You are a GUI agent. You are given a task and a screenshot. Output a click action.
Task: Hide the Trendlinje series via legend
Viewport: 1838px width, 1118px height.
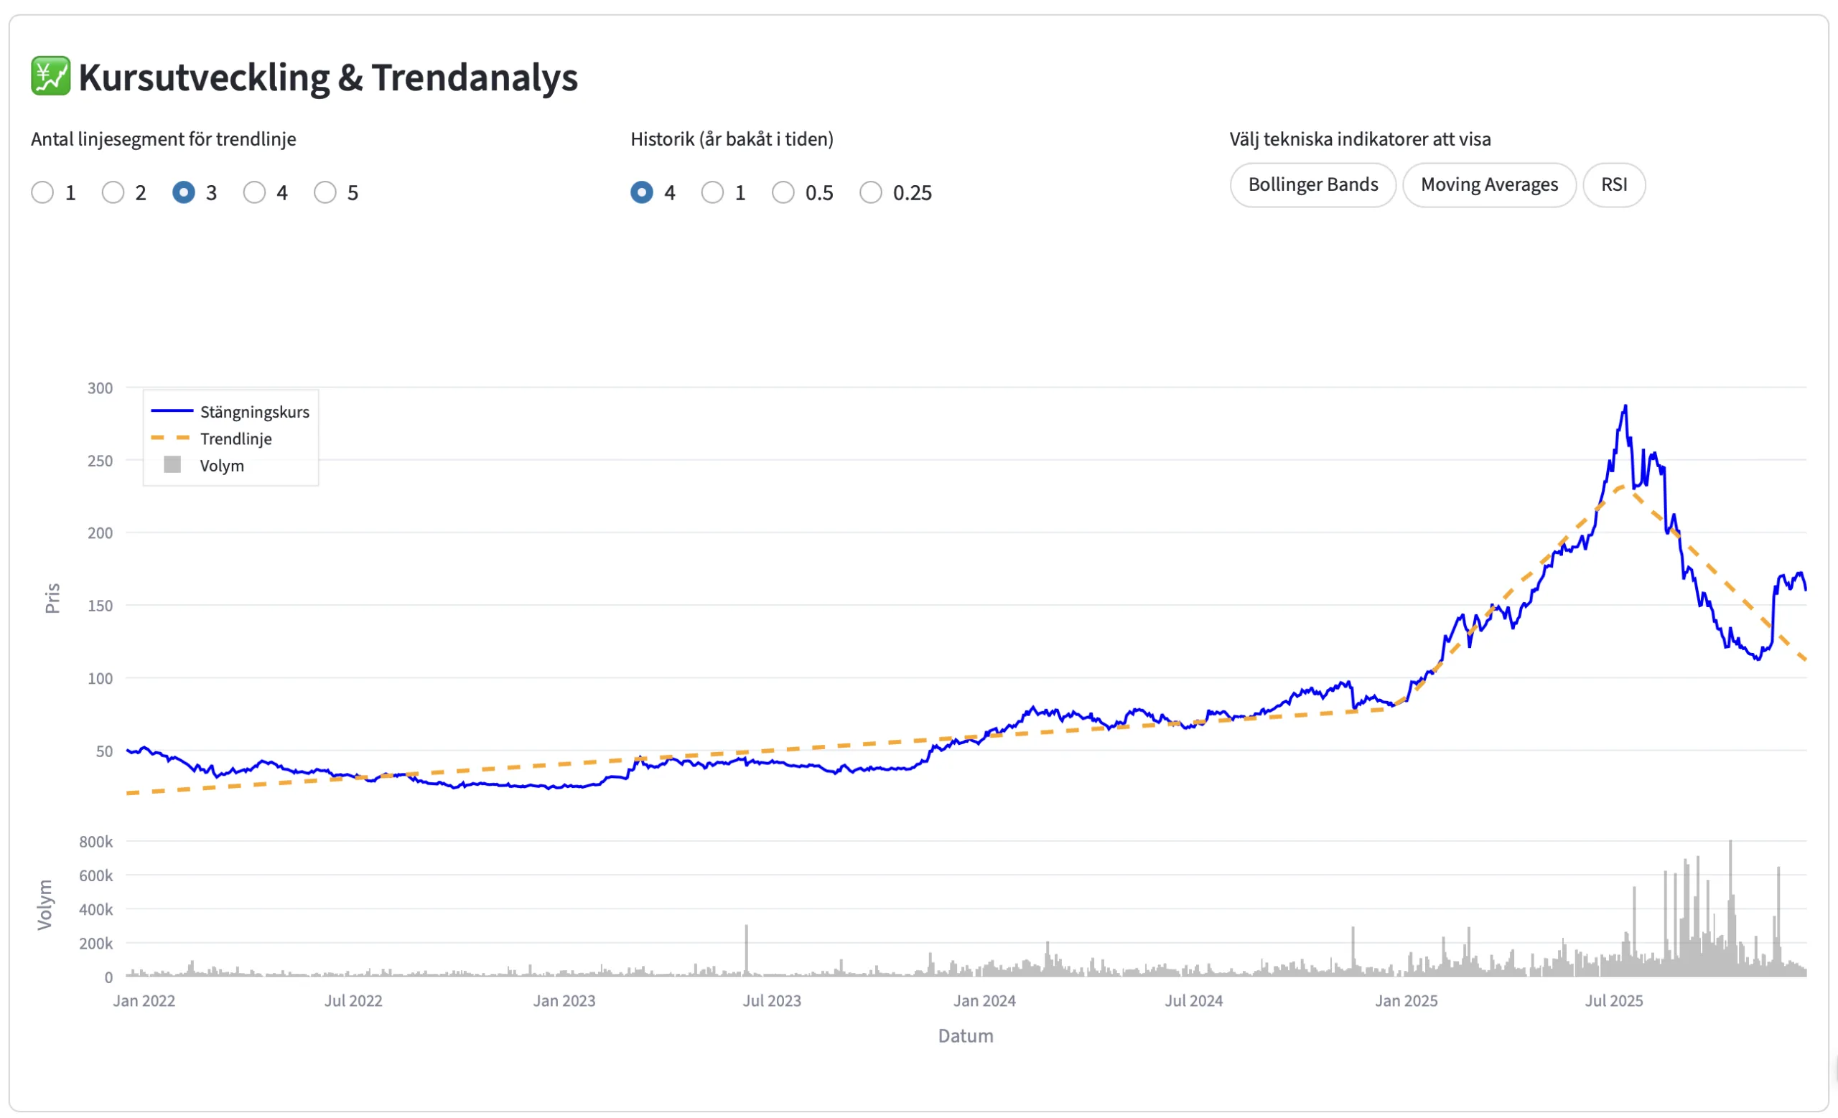point(235,439)
